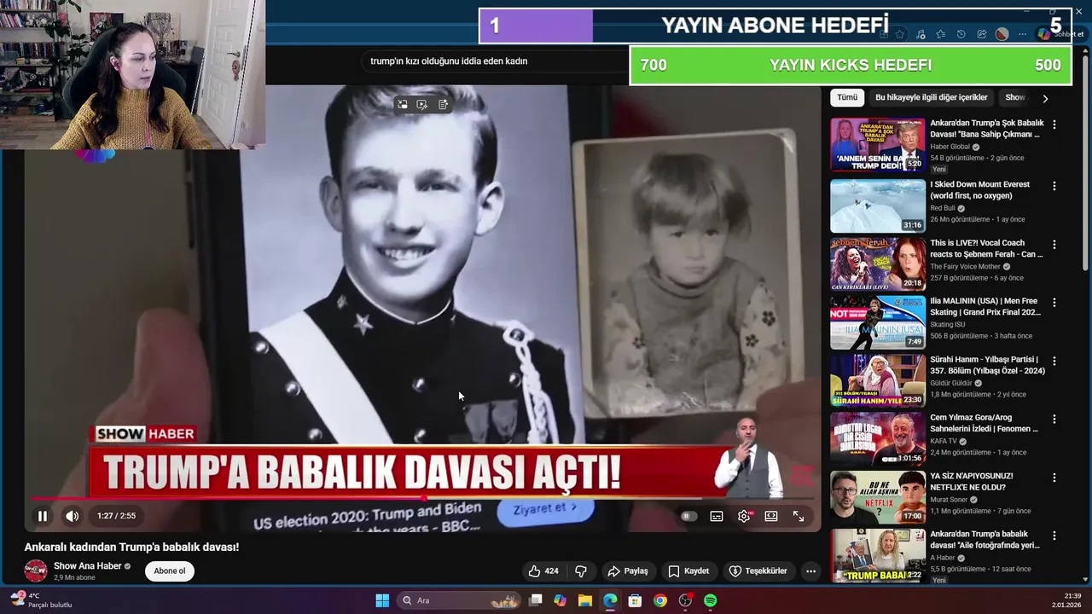
Task: Open Show Ana Haber channel name link
Action: [88, 566]
